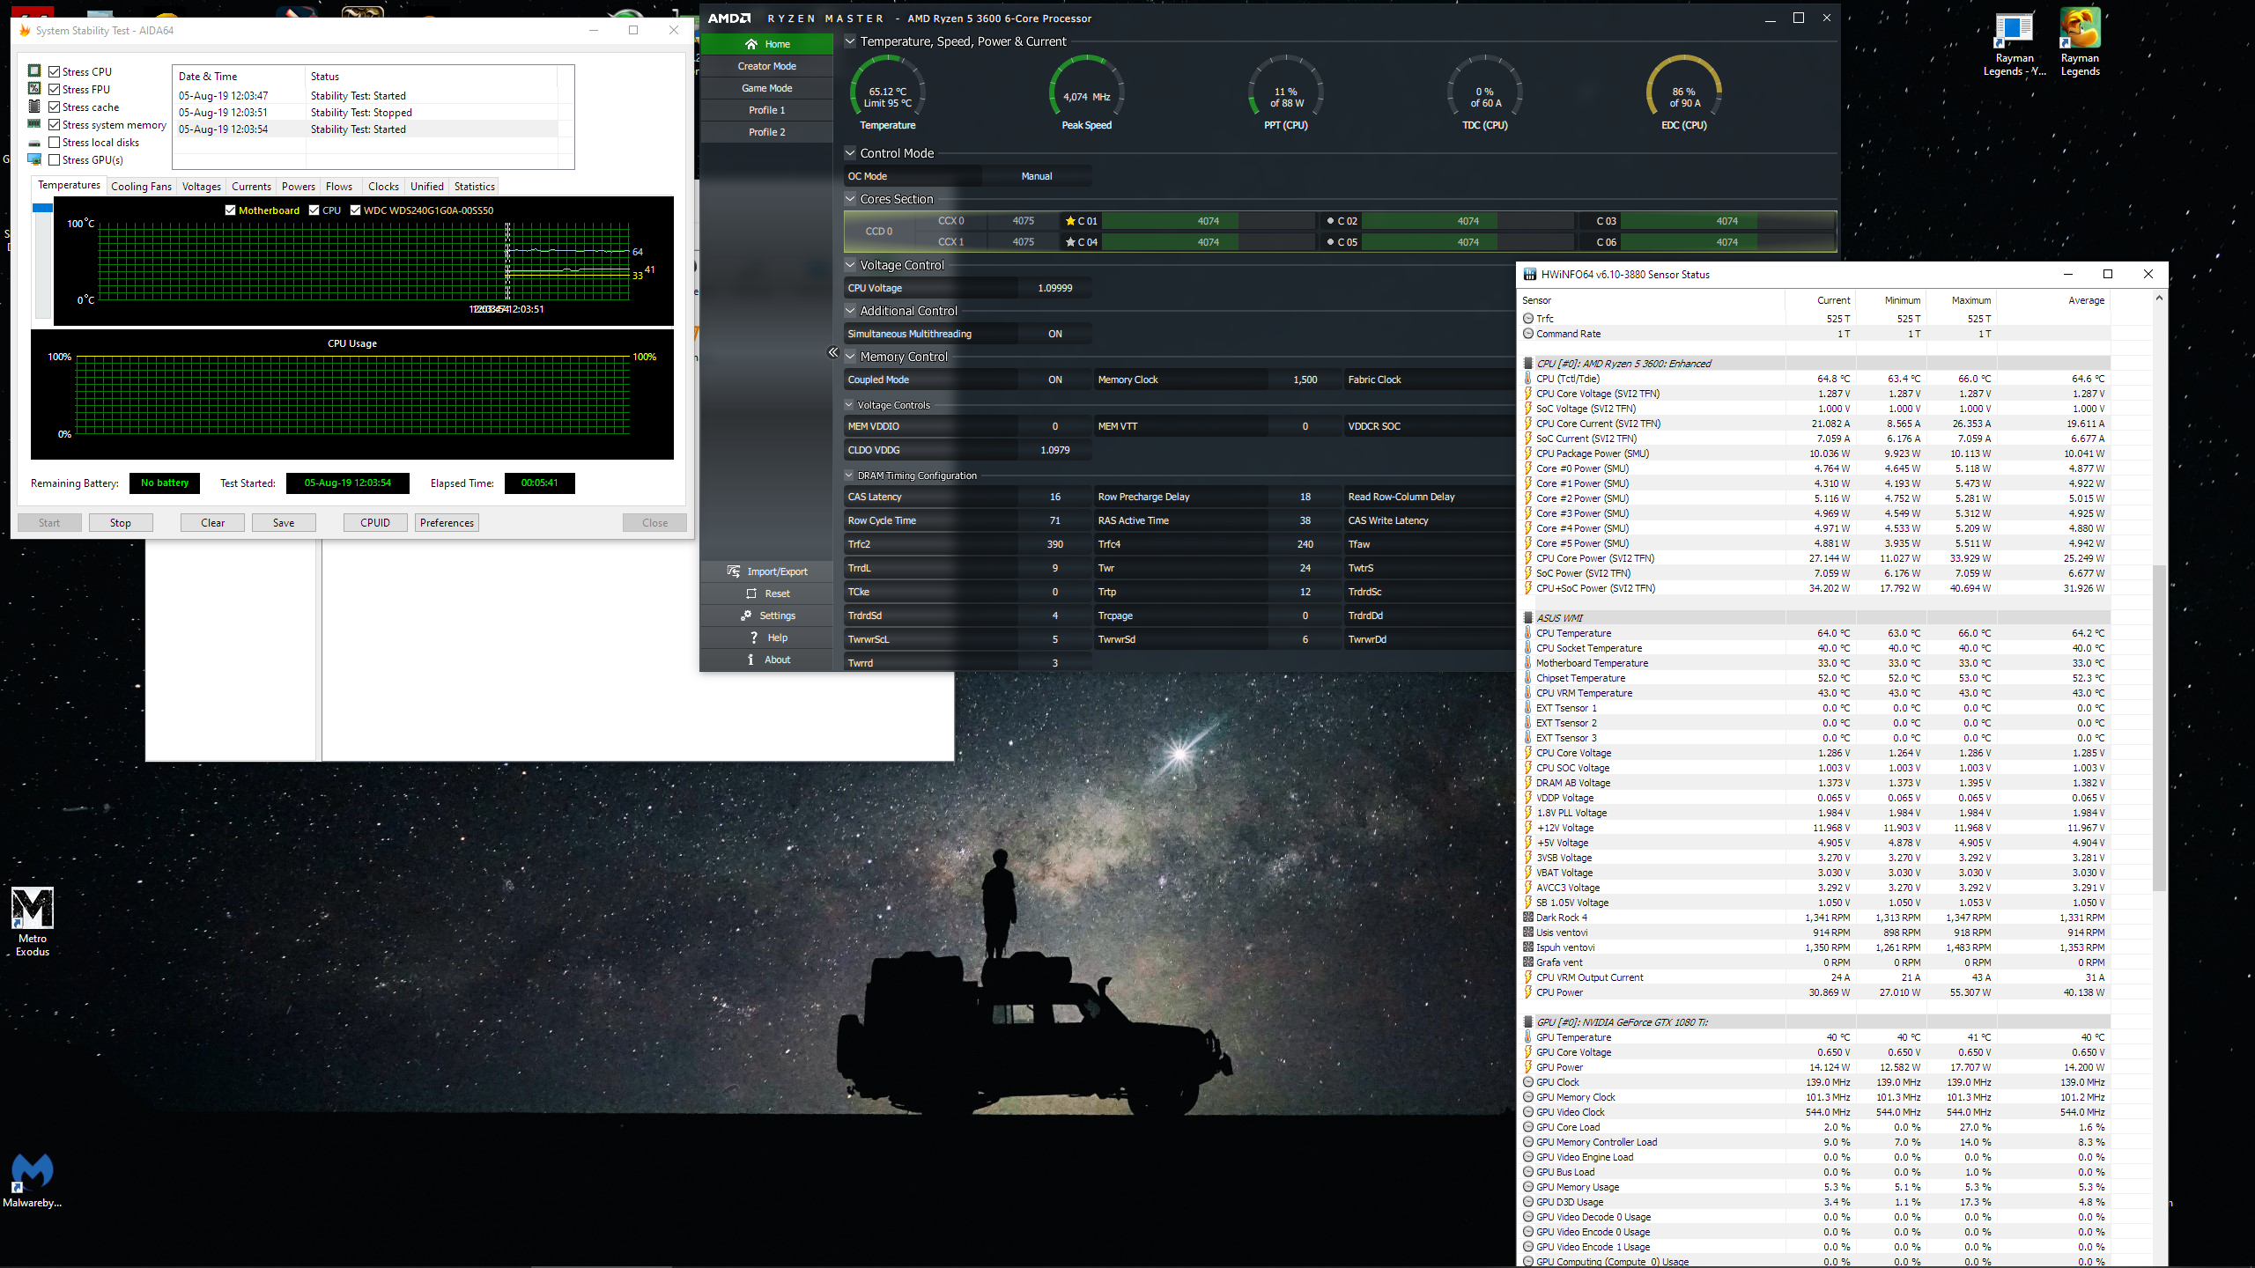This screenshot has width=2255, height=1268.
Task: Switch to the Cooling Fans tab in AIDA64
Action: 141,187
